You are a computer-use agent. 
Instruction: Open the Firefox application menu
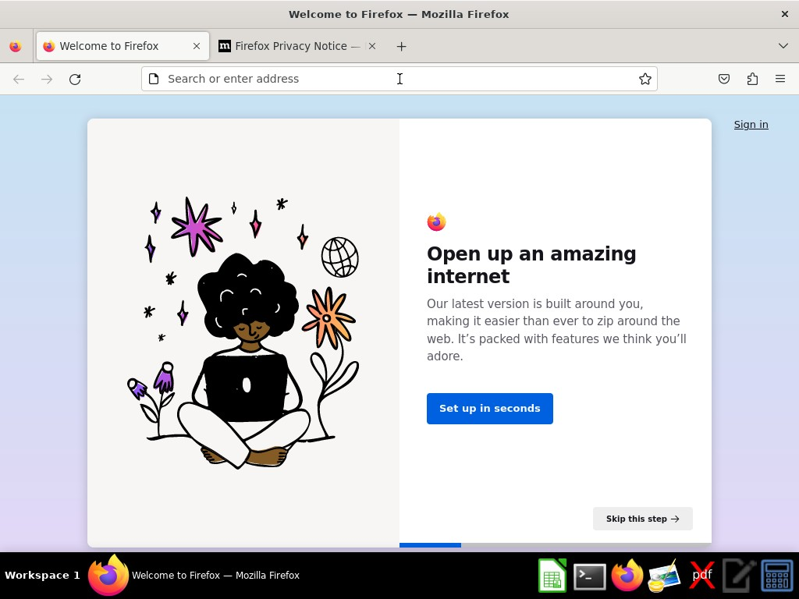[x=780, y=79]
